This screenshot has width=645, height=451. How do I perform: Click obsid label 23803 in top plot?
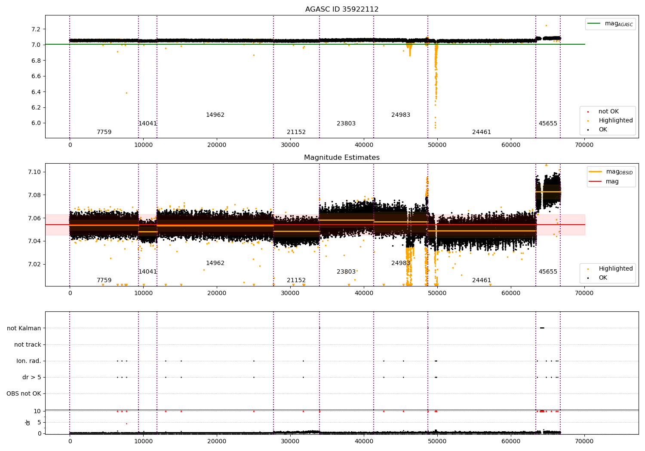(346, 124)
